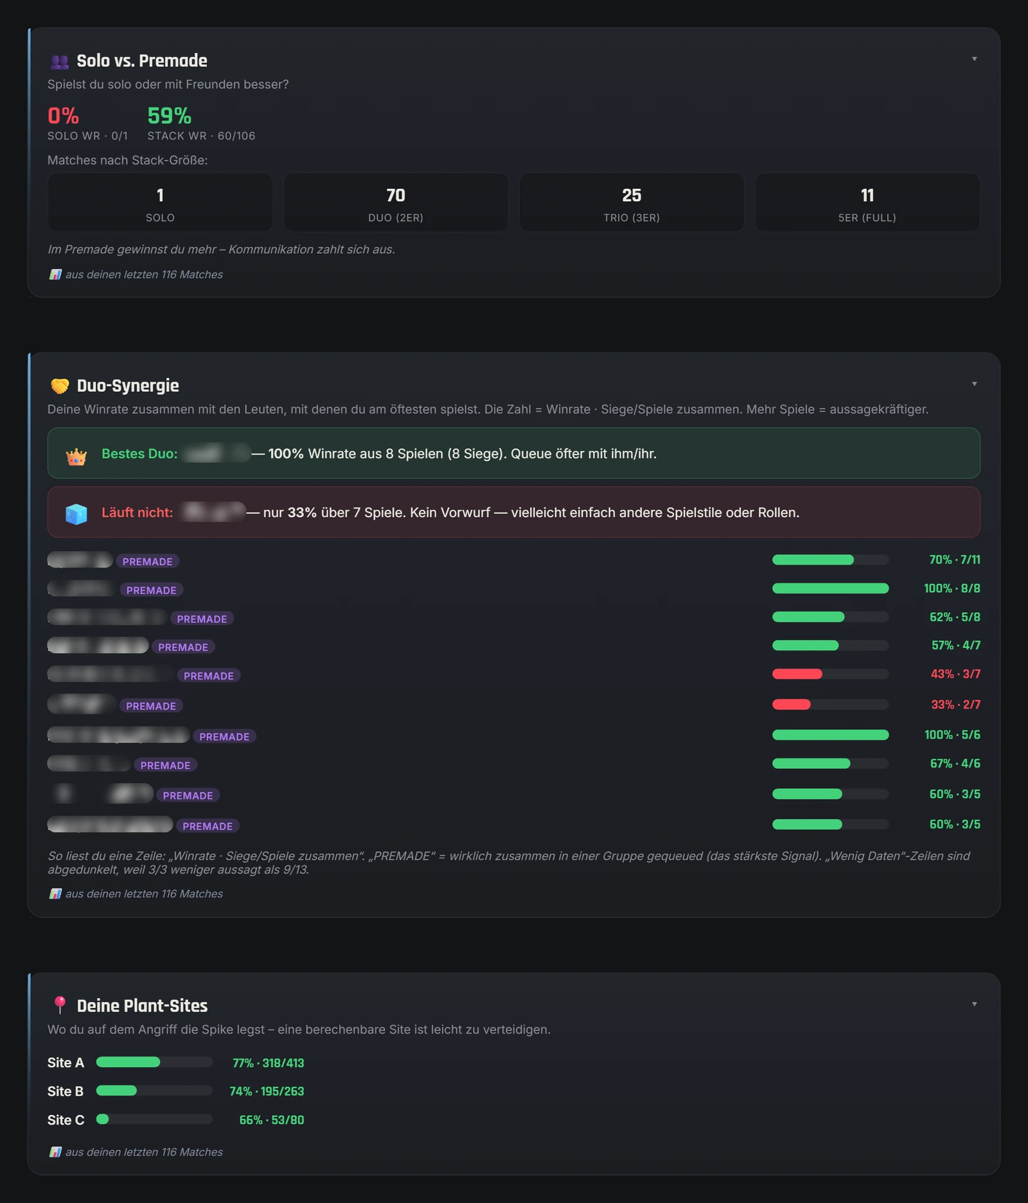Select the Duo (2er) tile with 70 matches
The width and height of the screenshot is (1028, 1203).
click(396, 202)
